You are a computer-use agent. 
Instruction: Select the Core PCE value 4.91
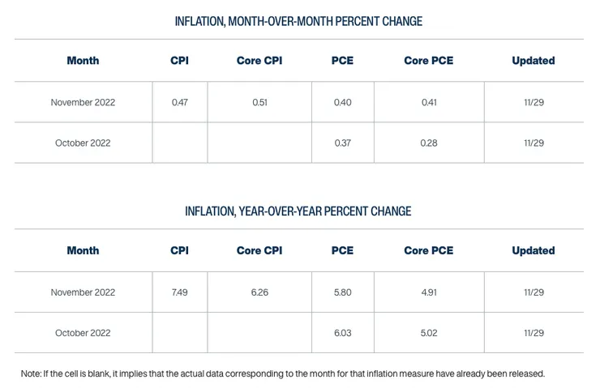point(427,292)
